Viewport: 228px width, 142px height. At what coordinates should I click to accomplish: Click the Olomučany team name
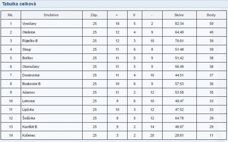tap(31, 67)
